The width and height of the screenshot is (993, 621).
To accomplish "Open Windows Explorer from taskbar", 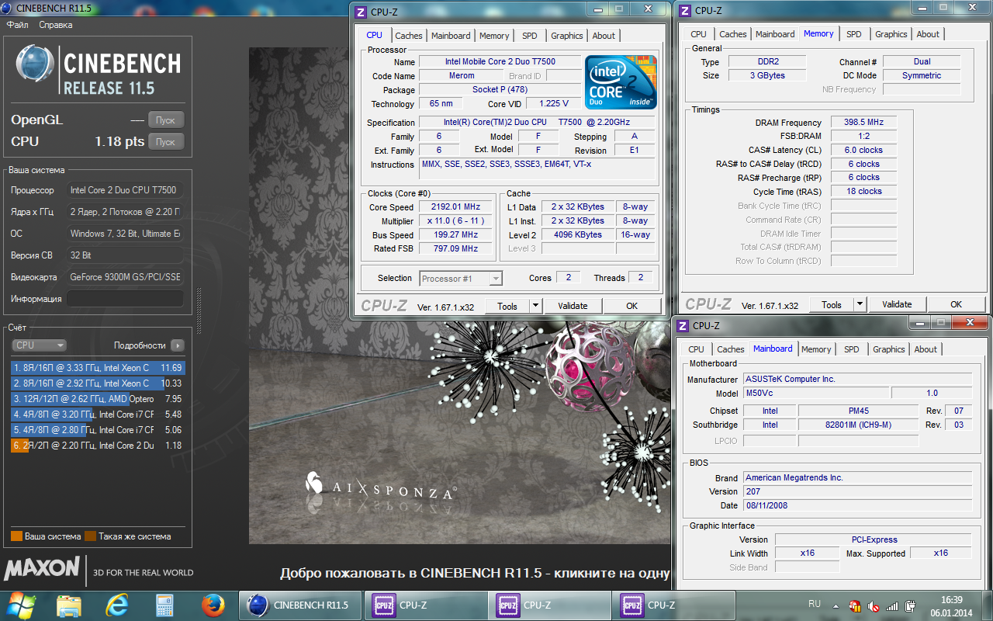I will coord(69,605).
